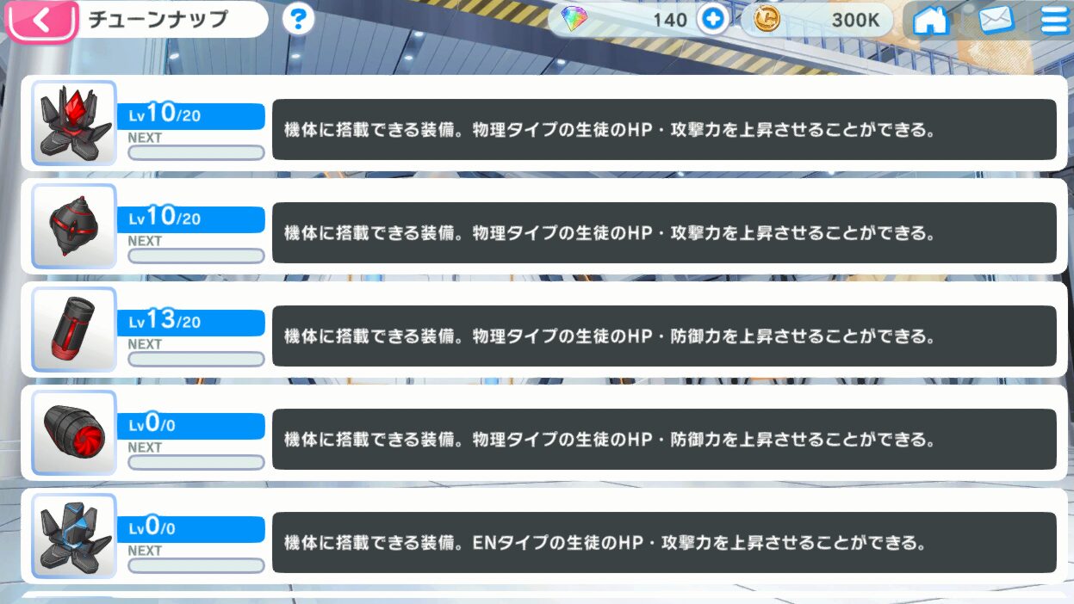
Task: Select the red crystal equipment icon
Action: pos(74,124)
